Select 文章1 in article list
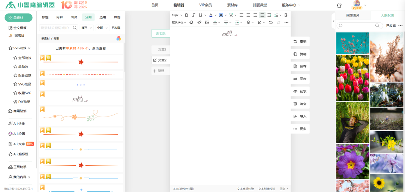 pyautogui.click(x=160, y=49)
